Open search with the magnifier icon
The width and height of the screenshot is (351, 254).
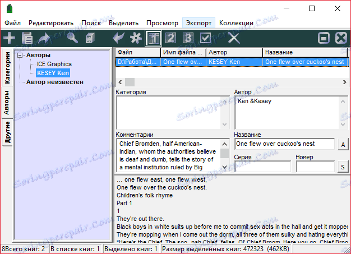72,38
